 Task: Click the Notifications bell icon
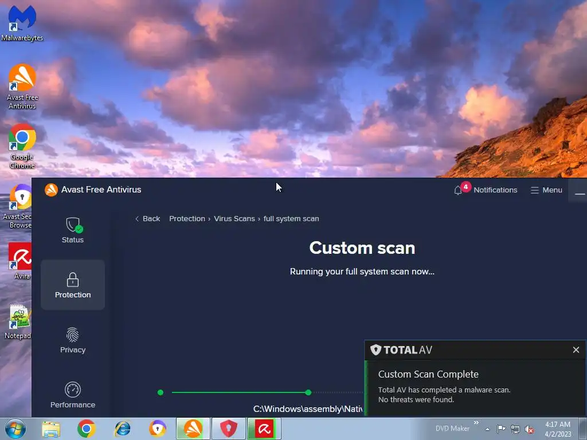(x=458, y=190)
